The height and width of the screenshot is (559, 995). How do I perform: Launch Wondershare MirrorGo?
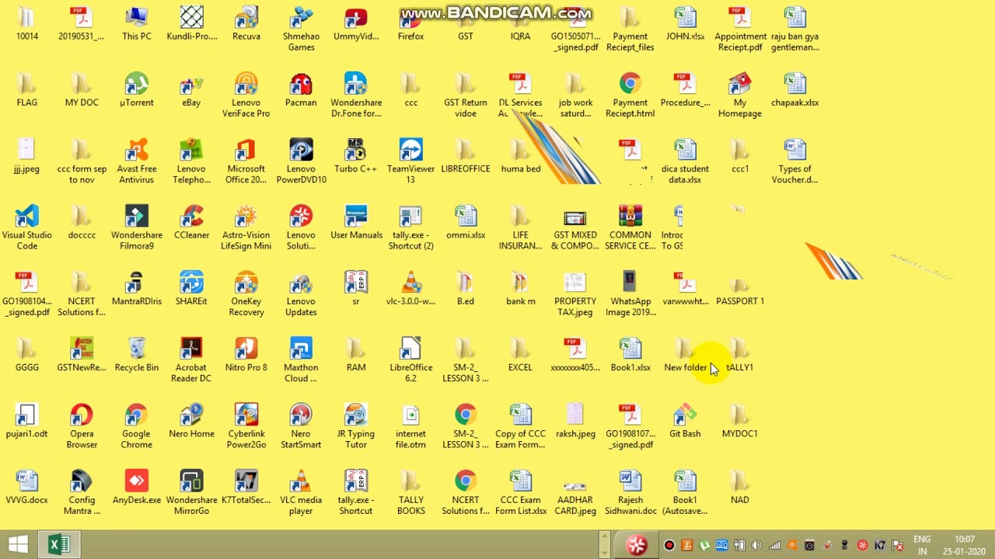tap(191, 493)
